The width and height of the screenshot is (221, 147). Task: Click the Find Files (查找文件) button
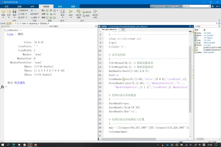pos(23,10)
